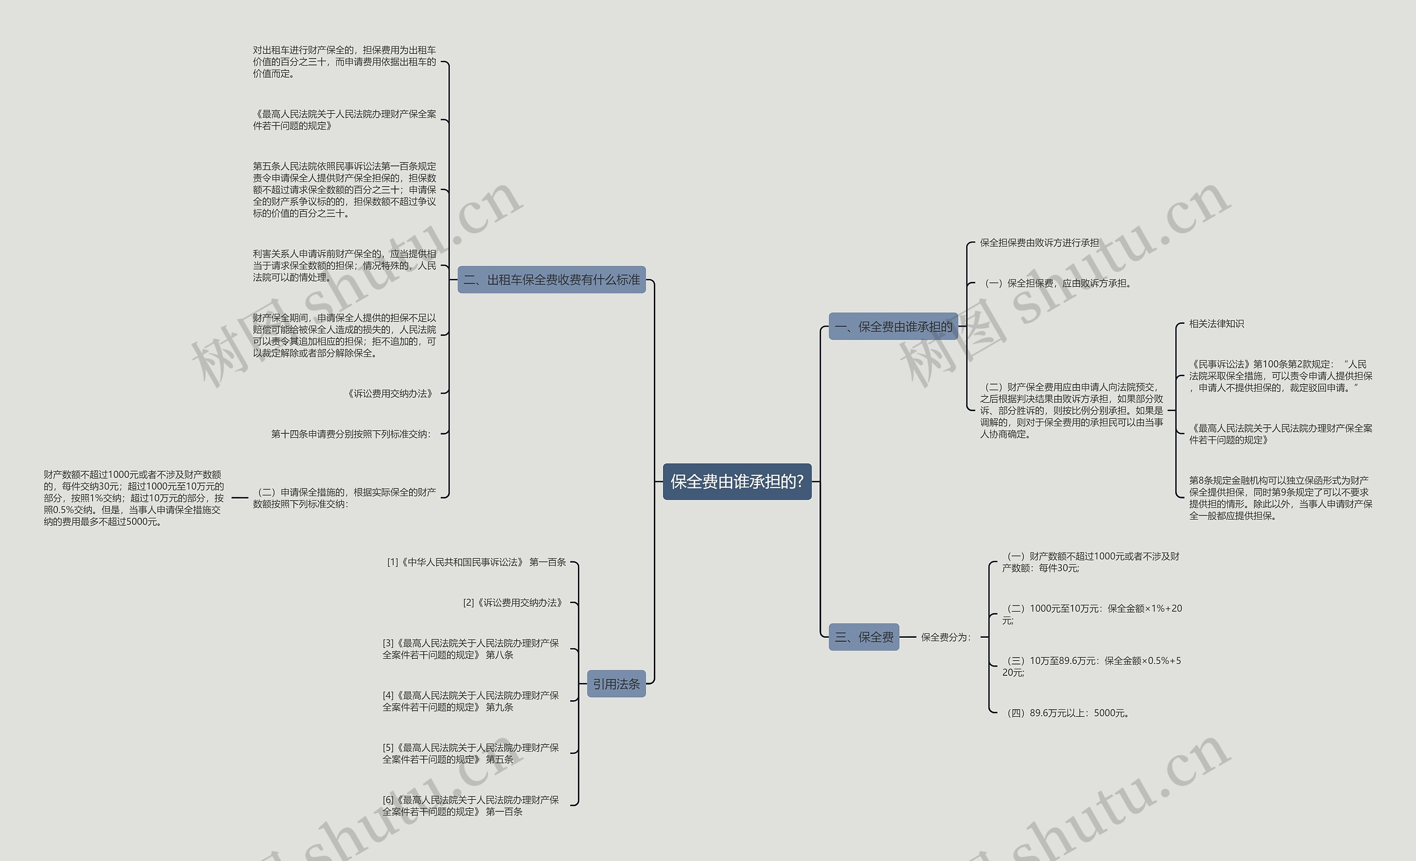
Task: Click the '相关法律知识' expandable node
Action: [x=1223, y=322]
